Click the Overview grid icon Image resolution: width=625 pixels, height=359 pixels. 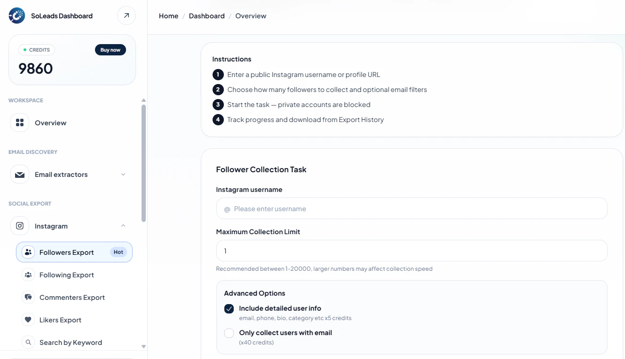[x=20, y=122]
